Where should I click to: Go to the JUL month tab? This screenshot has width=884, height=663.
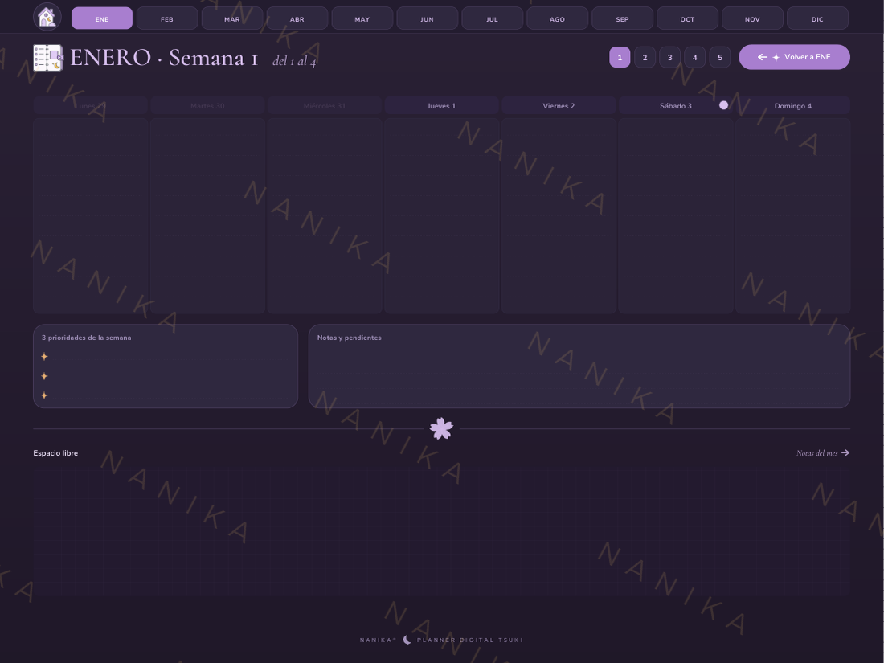tap(492, 18)
